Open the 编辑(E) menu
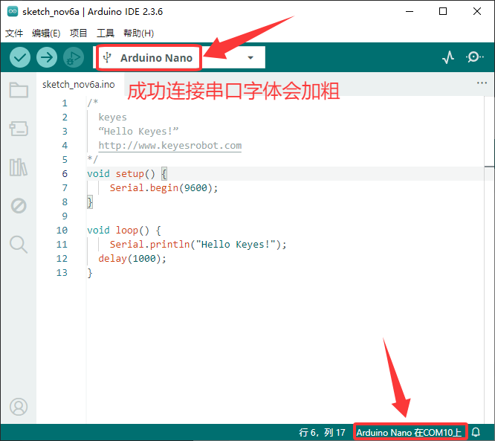Image resolution: width=495 pixels, height=441 pixels. (x=46, y=33)
